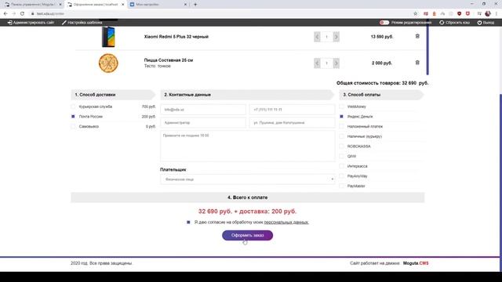
Task: Select QIWI payment method
Action: click(342, 156)
